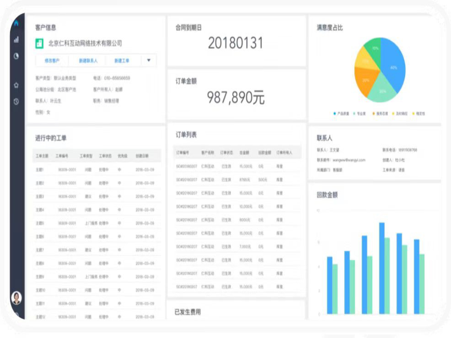Toggle the 专业度 legend item
The height and width of the screenshot is (338, 451).
tap(361, 113)
